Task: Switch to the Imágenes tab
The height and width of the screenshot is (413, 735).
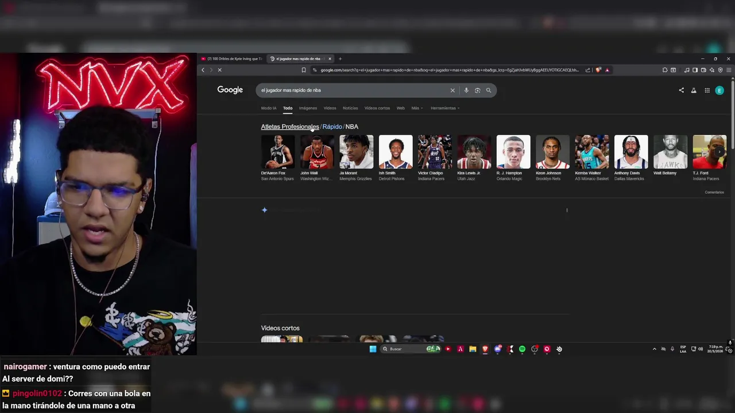Action: coord(308,108)
